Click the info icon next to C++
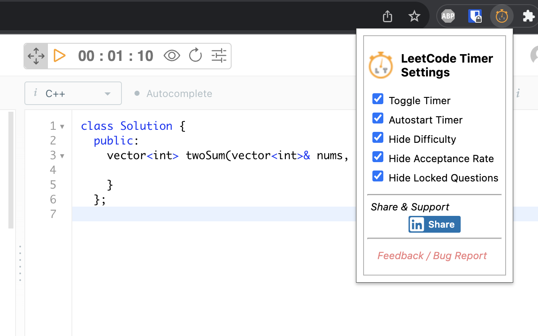 pyautogui.click(x=36, y=93)
